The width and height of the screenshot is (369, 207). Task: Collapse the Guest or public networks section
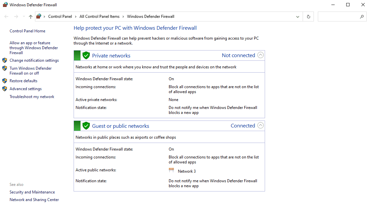260,125
